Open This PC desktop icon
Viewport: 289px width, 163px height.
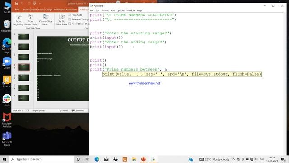pyautogui.click(x=7, y=7)
